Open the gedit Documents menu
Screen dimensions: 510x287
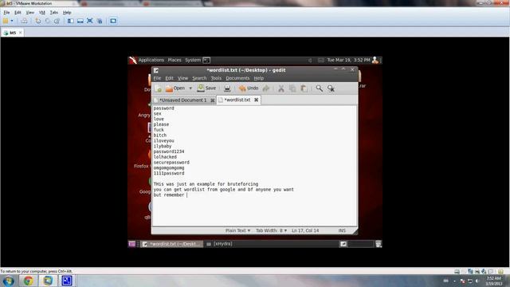tap(237, 78)
